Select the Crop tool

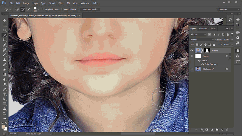(x=4, y=40)
